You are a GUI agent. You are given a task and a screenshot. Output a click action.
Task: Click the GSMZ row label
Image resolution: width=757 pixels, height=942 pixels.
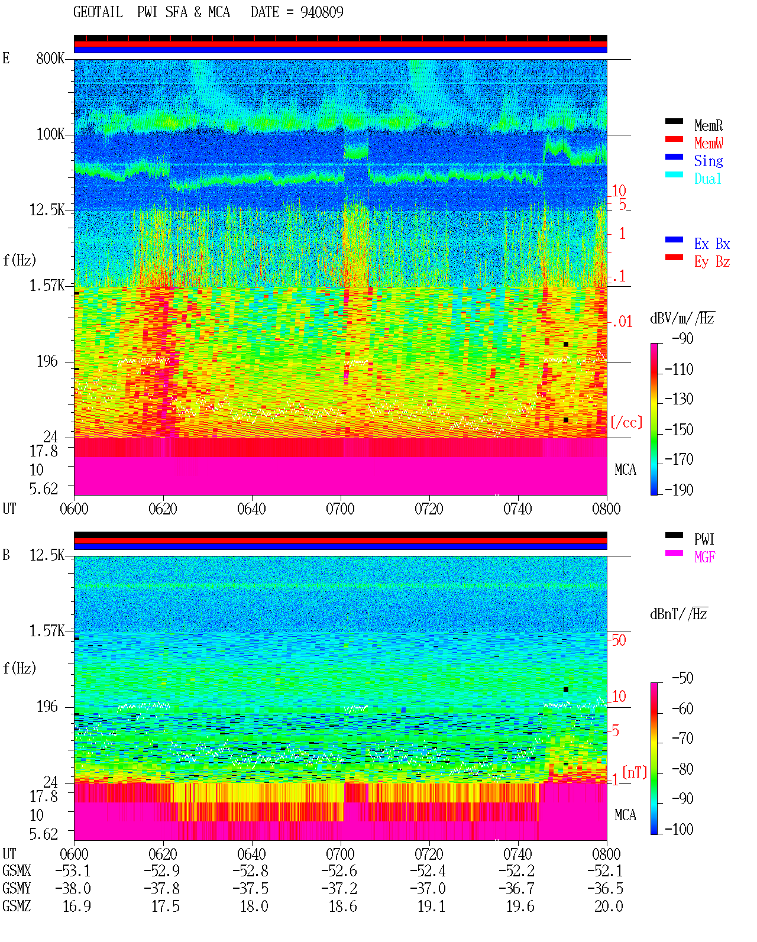tap(17, 907)
